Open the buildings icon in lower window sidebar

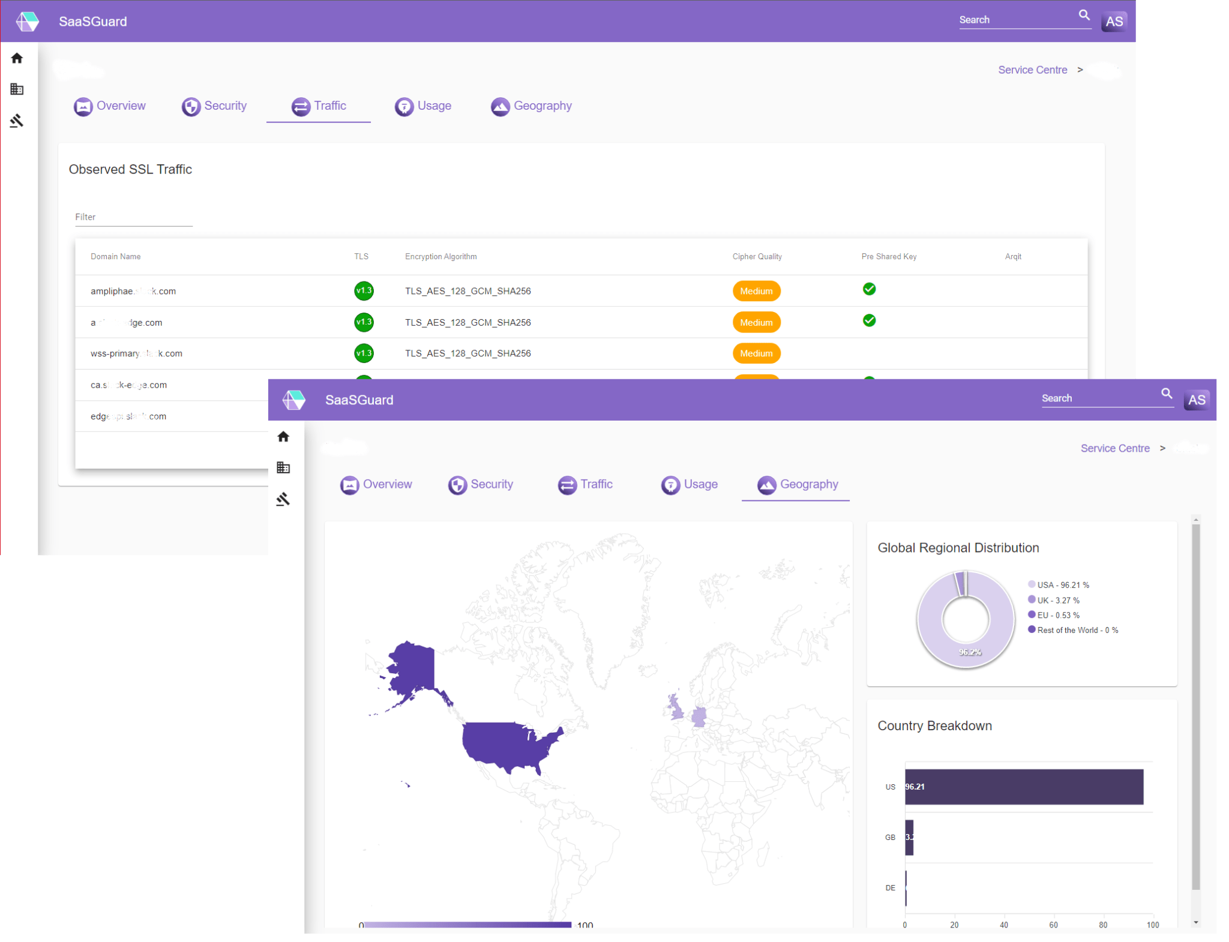[x=283, y=467]
